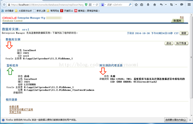Viewport: 193px width, 124px height.
Task: Click the green shield icon in address bar
Action: click(86, 5)
